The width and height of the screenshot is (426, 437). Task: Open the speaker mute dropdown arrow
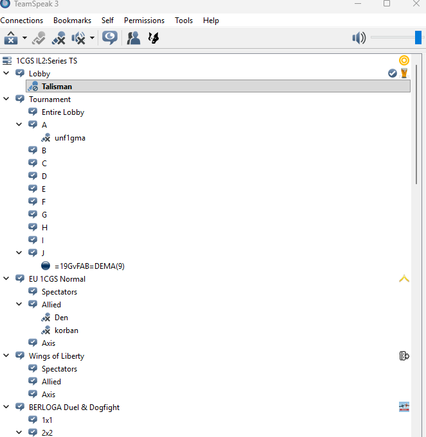[92, 38]
